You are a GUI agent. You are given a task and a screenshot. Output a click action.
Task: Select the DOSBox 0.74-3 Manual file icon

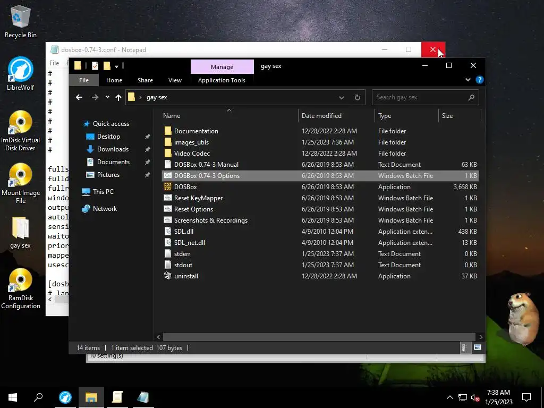(x=168, y=165)
